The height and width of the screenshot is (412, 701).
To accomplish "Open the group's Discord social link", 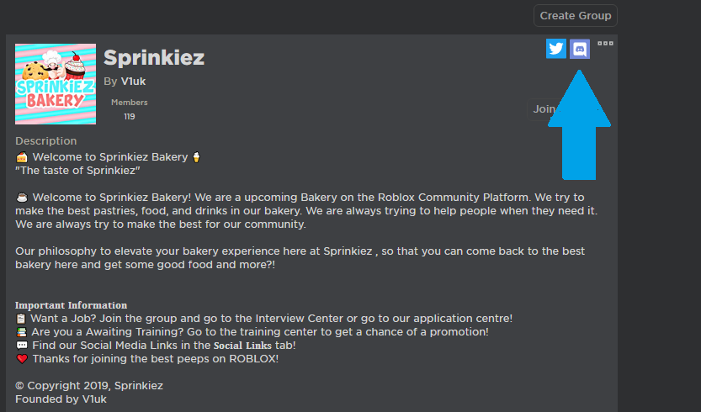I will pyautogui.click(x=580, y=49).
